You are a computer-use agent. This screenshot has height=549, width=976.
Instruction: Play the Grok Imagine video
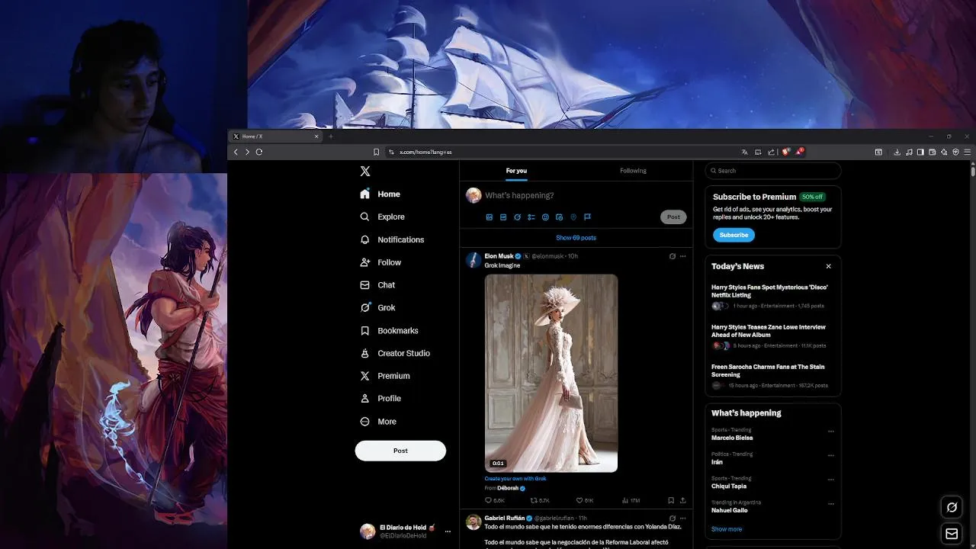click(551, 374)
